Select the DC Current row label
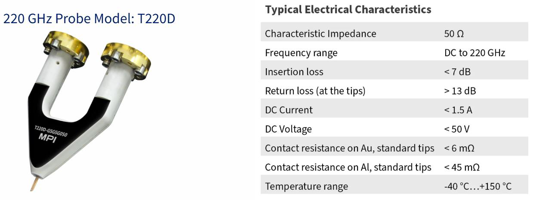 pos(289,110)
